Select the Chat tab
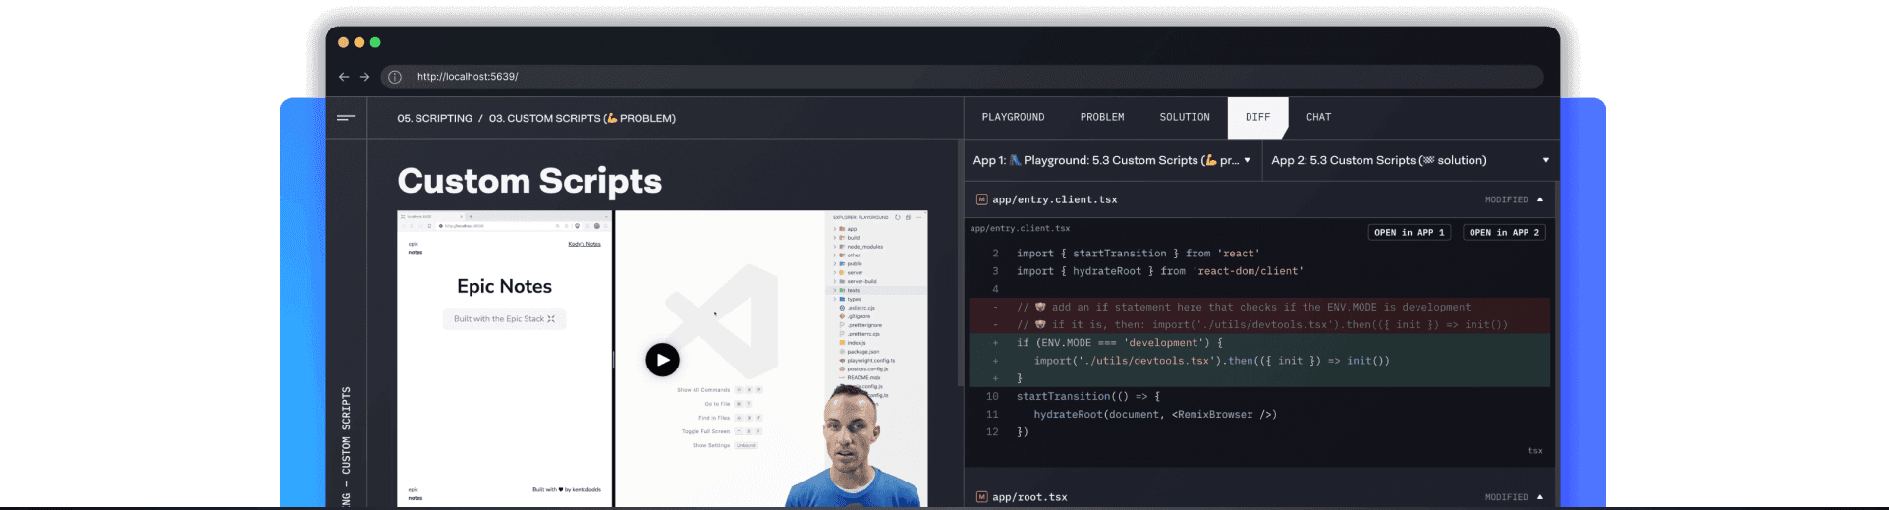 [1318, 117]
